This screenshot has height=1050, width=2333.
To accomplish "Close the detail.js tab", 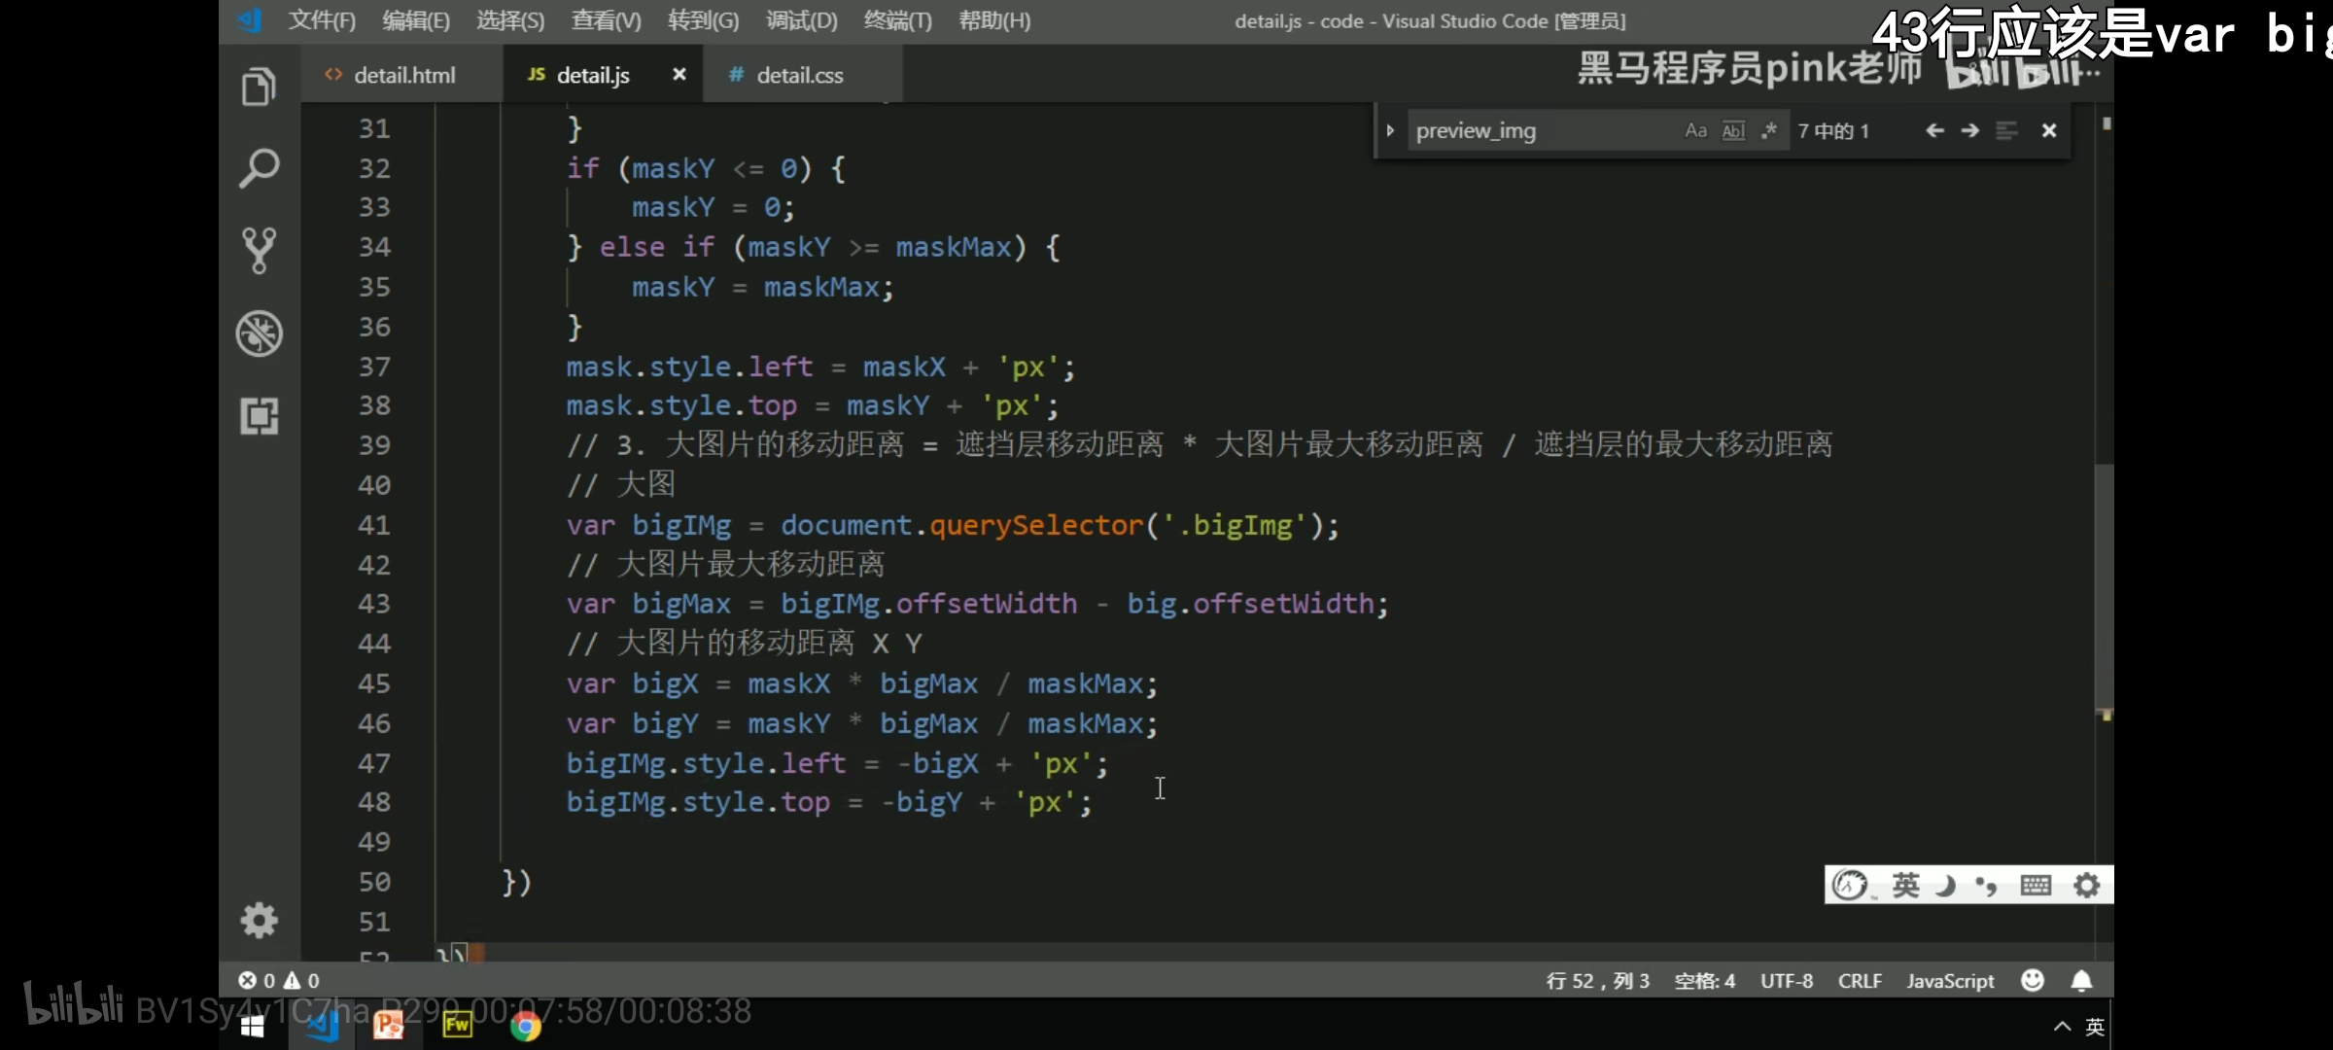I will [x=679, y=75].
